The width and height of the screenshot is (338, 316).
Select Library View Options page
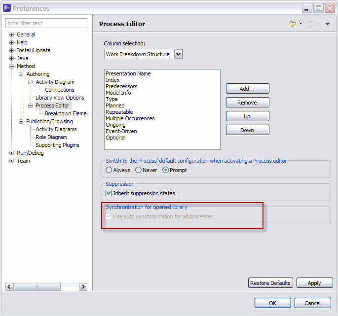[x=60, y=98]
